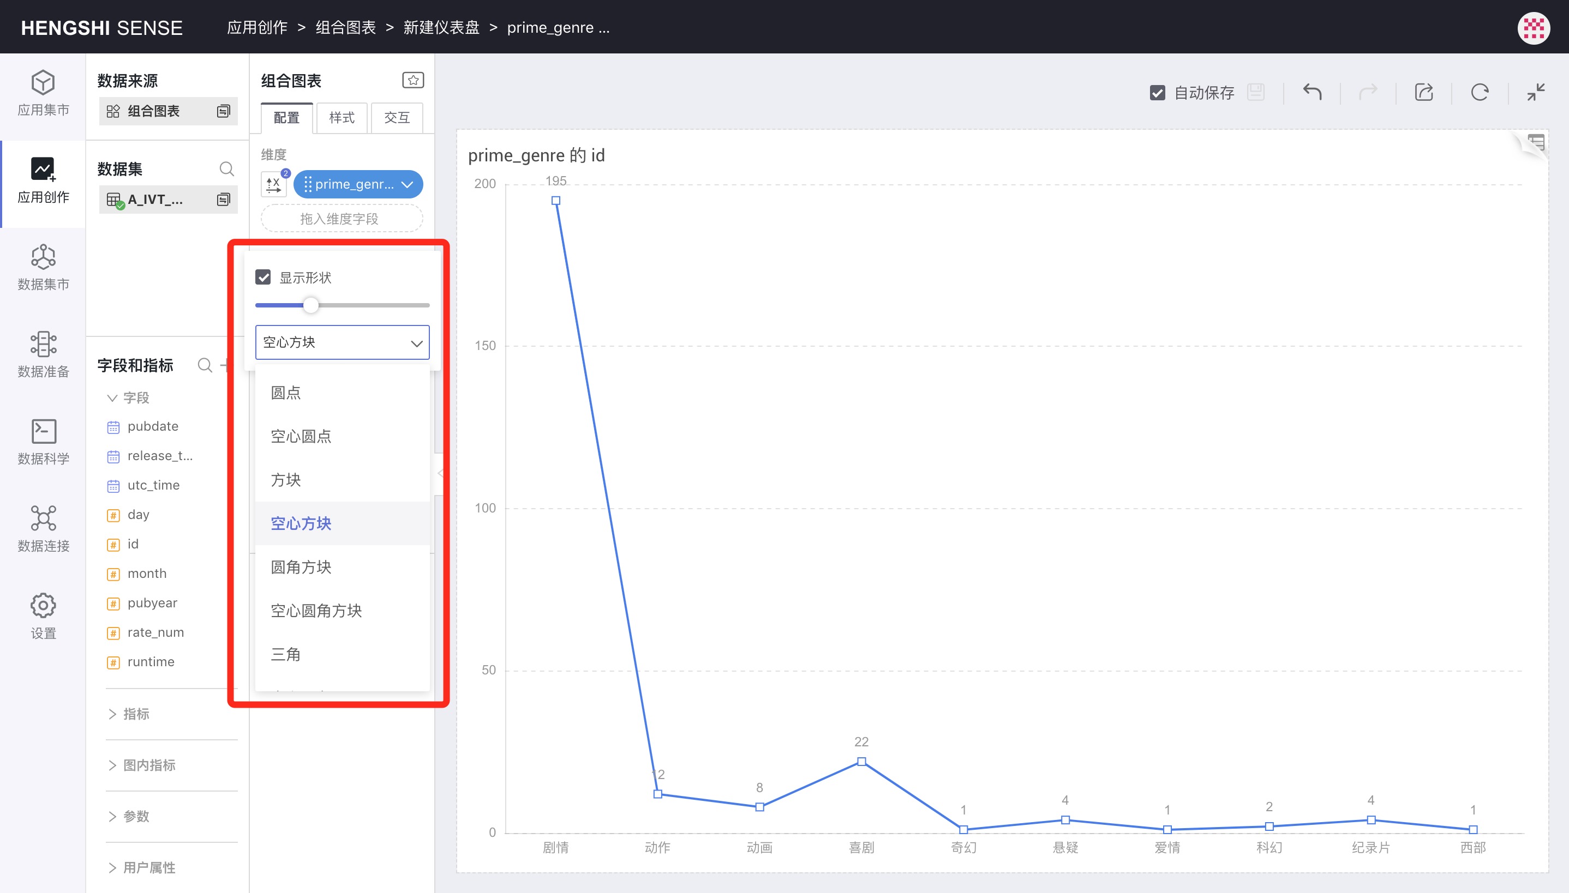Select the release_t... field

159,456
